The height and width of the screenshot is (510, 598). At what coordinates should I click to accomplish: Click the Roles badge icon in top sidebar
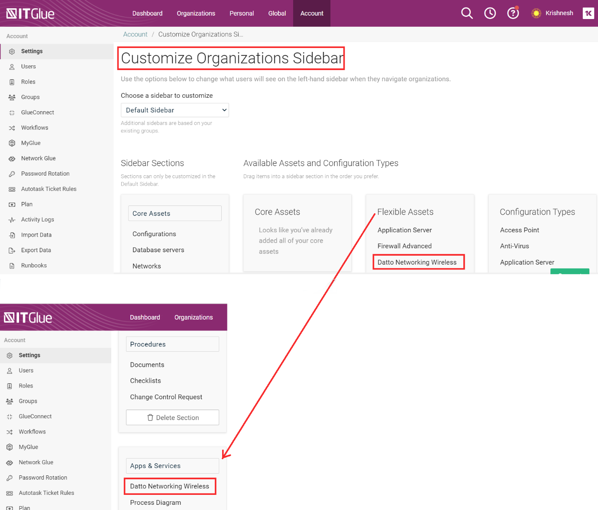point(12,82)
